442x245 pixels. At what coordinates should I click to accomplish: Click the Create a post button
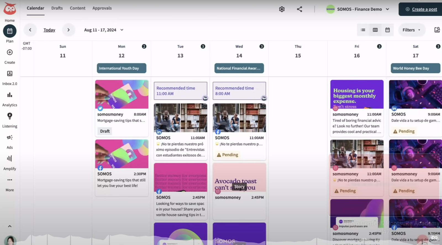[x=421, y=9]
